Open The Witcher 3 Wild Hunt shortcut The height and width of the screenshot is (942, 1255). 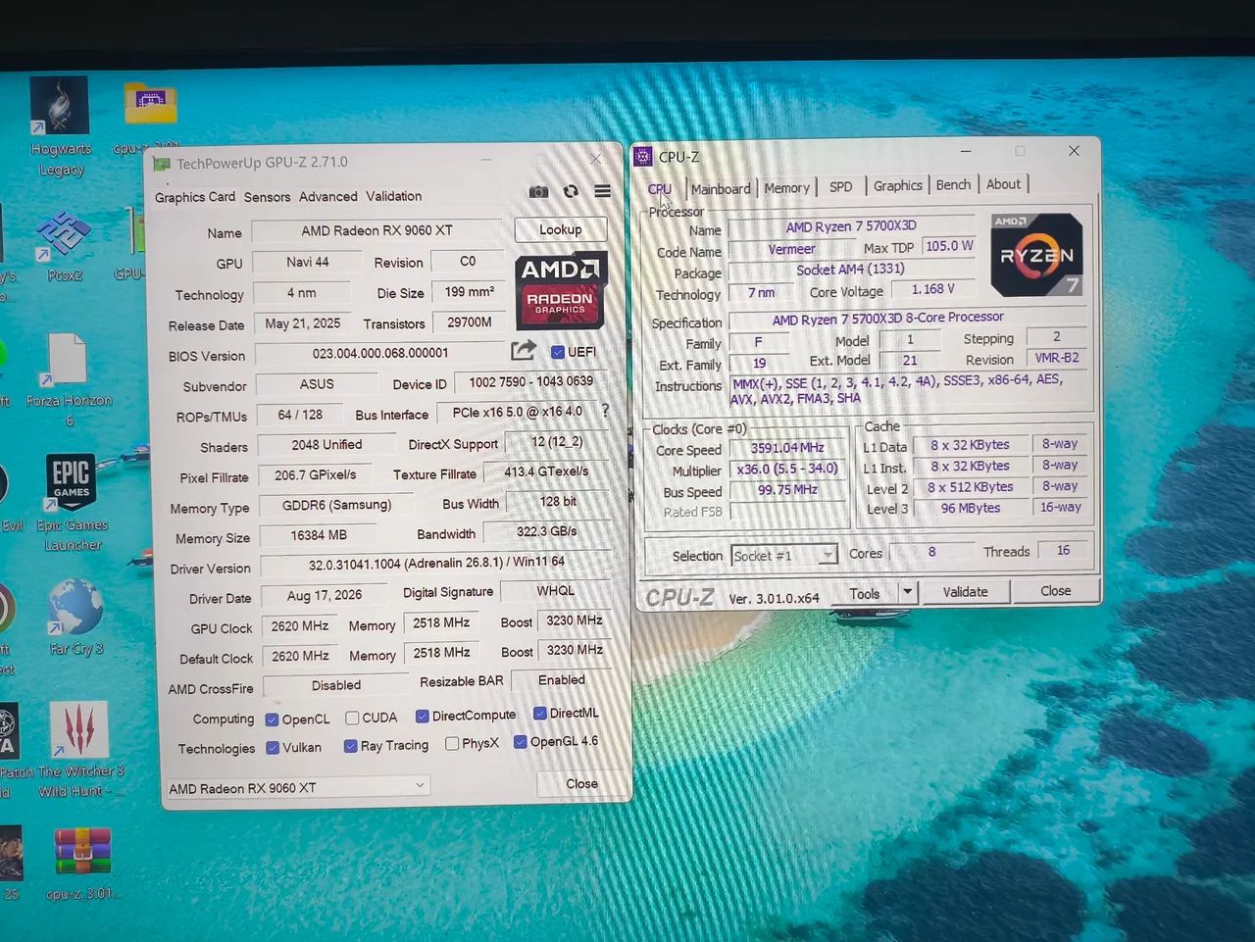[79, 751]
